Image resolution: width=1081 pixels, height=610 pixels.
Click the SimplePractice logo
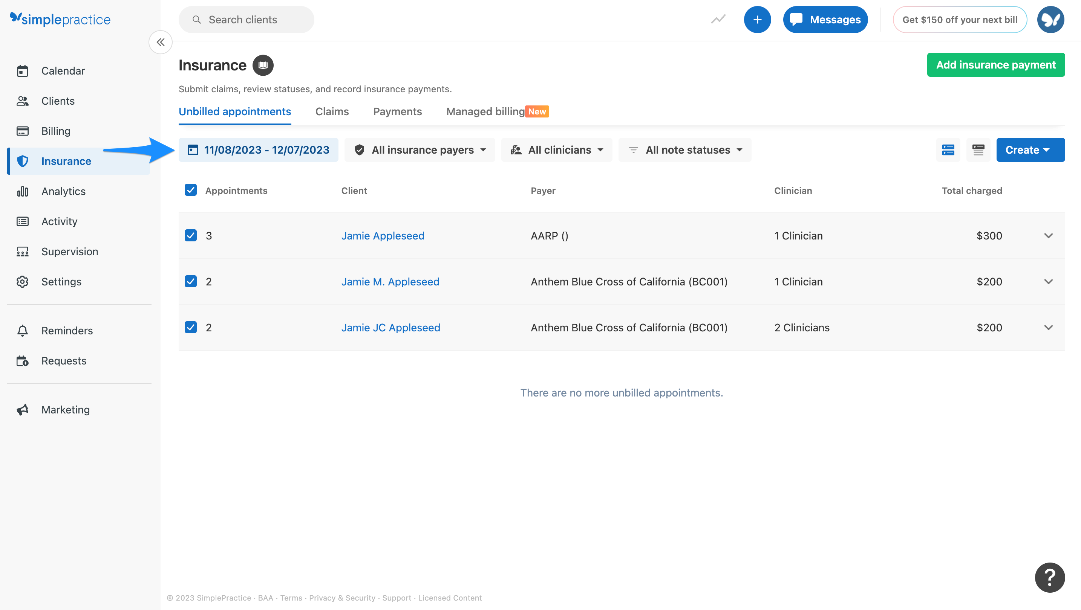60,19
